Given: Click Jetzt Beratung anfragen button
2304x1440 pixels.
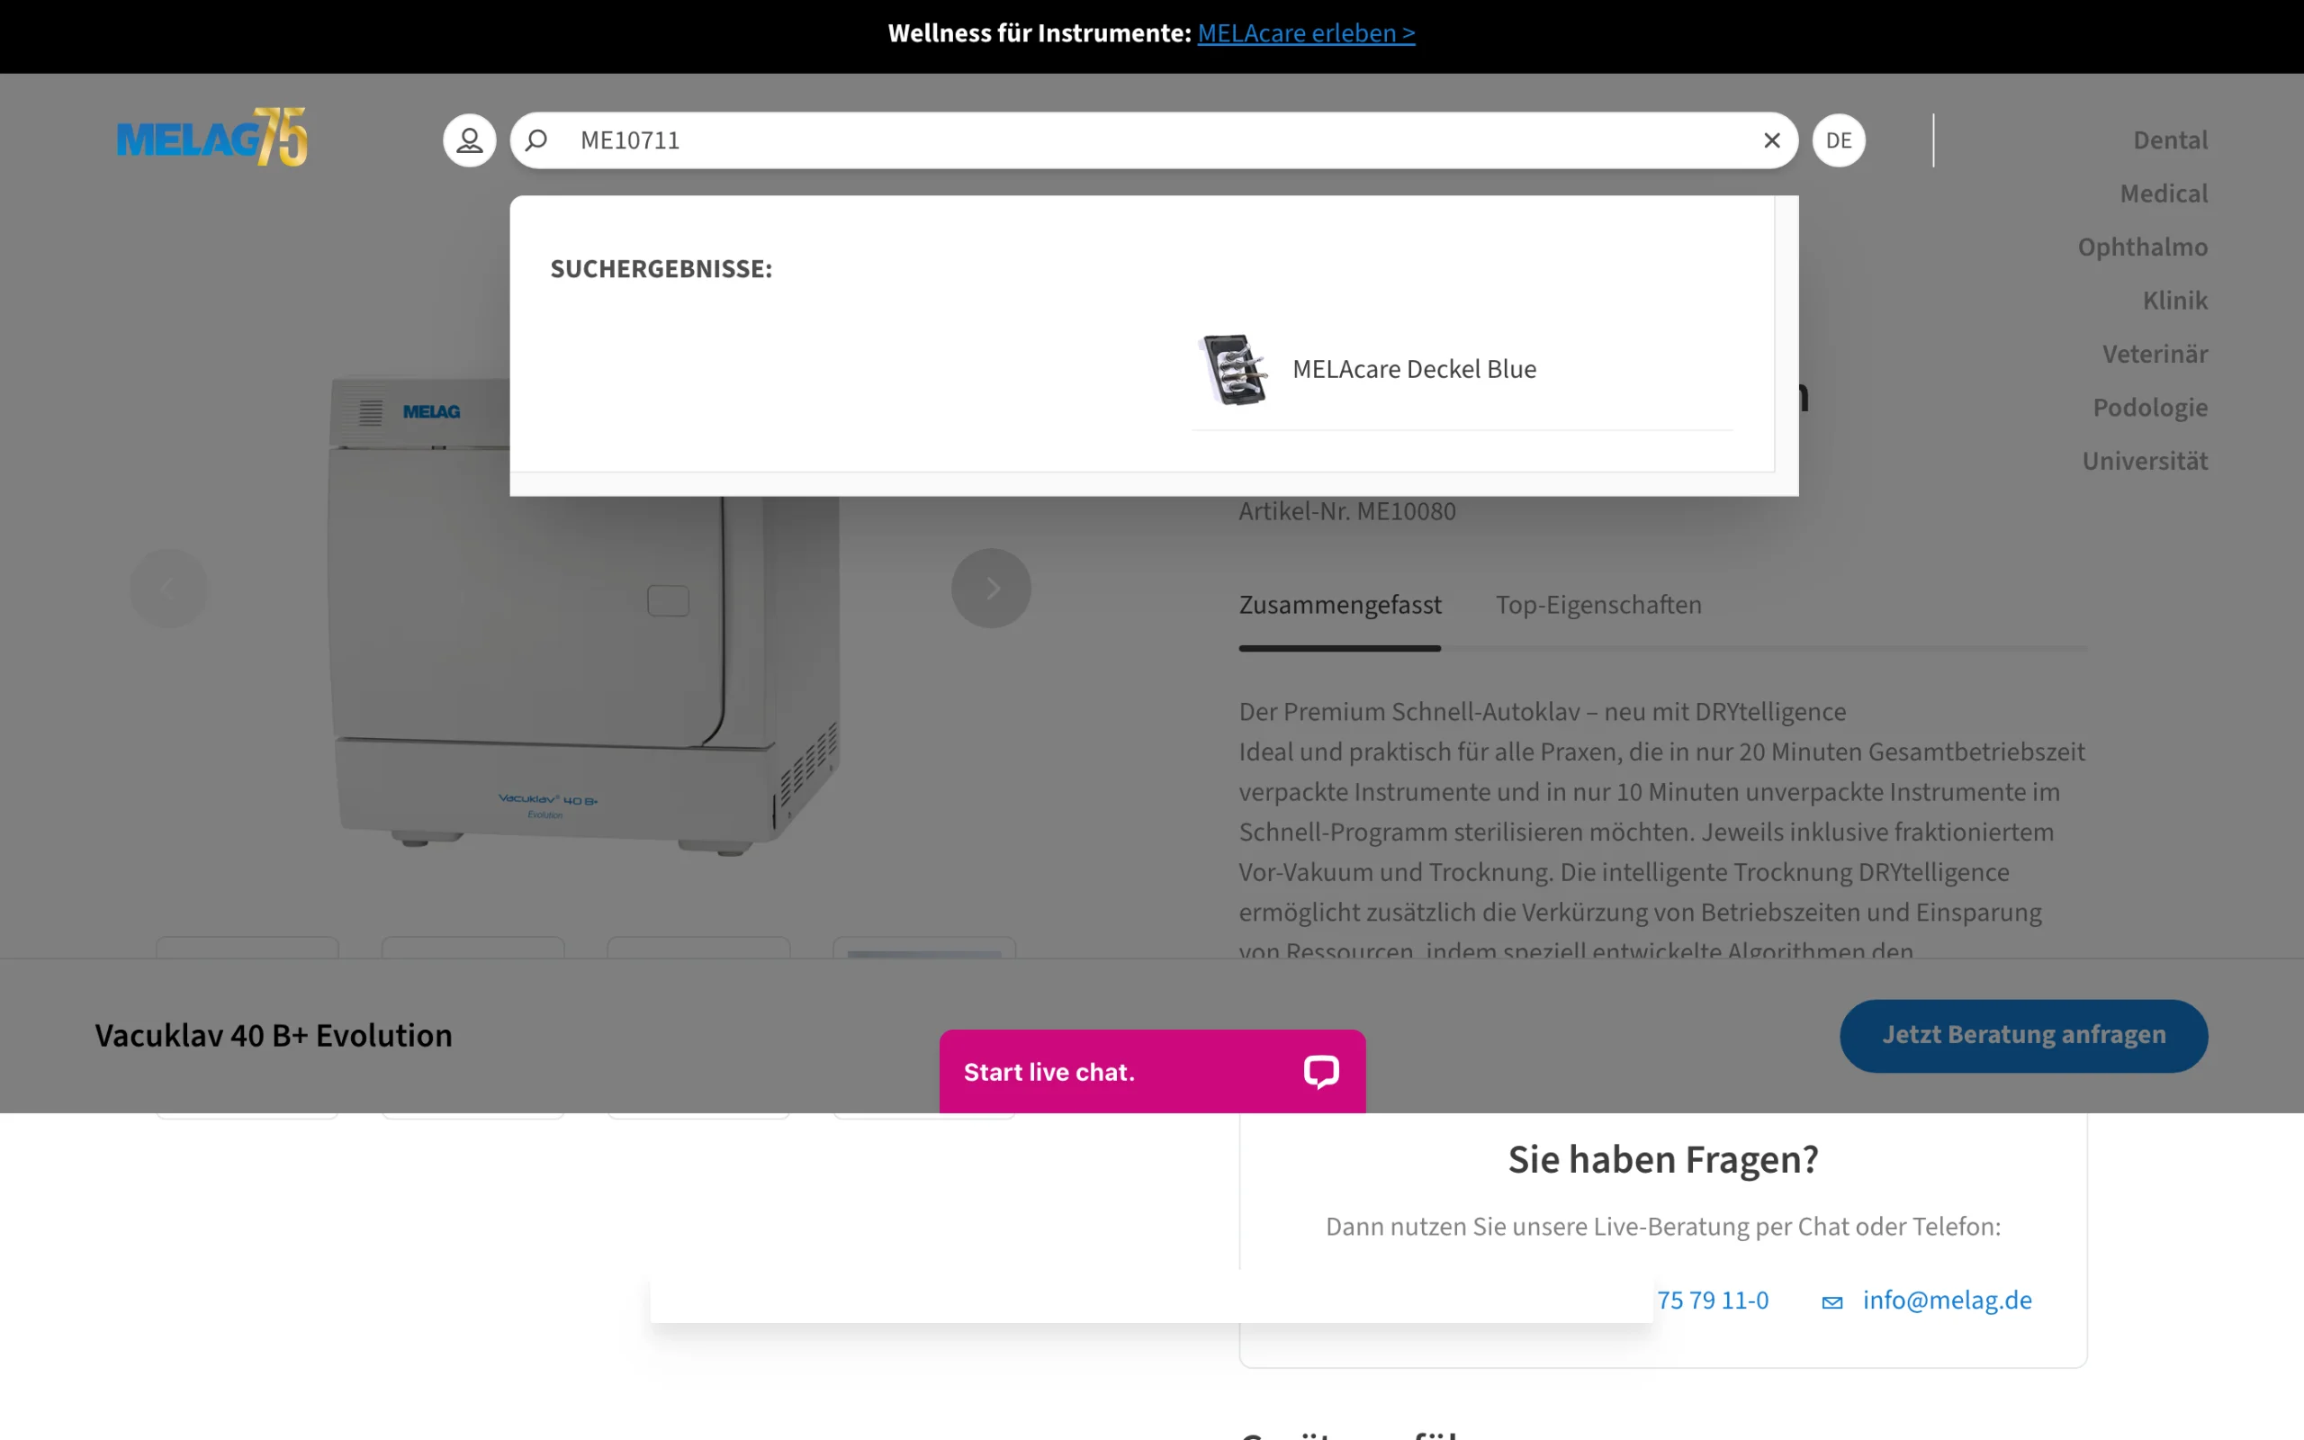Looking at the screenshot, I should pyautogui.click(x=2022, y=1035).
